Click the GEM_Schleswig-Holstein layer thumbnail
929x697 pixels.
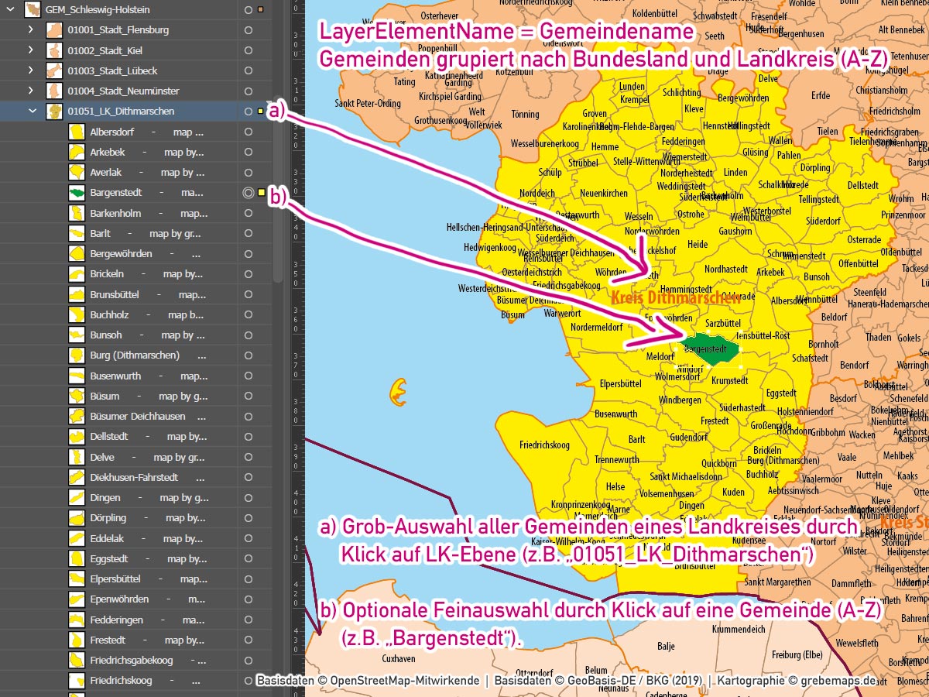(33, 10)
